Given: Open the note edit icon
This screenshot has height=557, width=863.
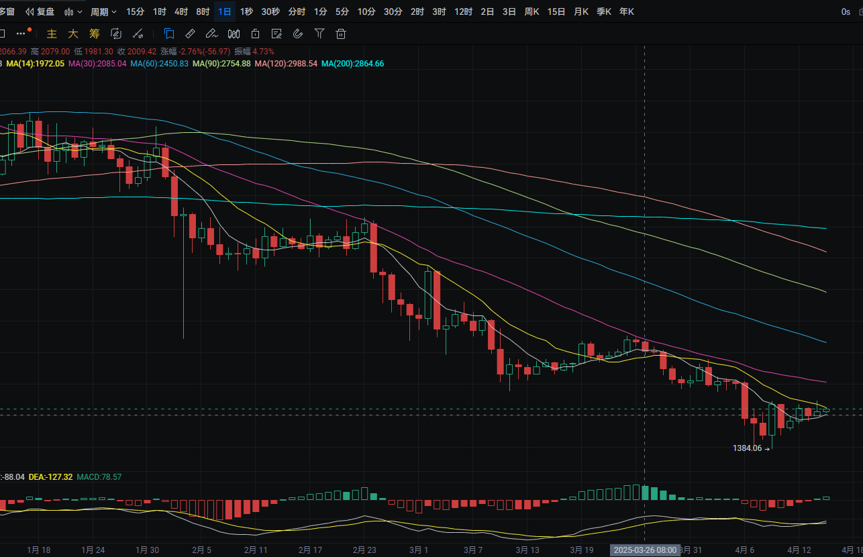Looking at the screenshot, I should (276, 34).
